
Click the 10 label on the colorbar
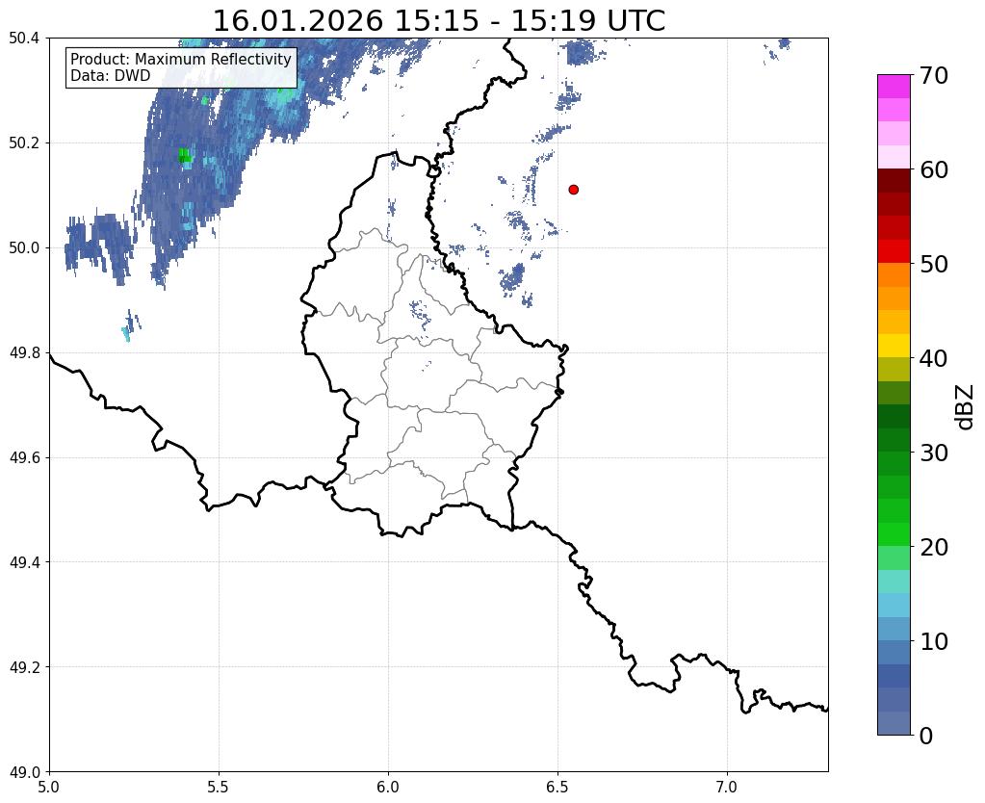pyautogui.click(x=934, y=641)
